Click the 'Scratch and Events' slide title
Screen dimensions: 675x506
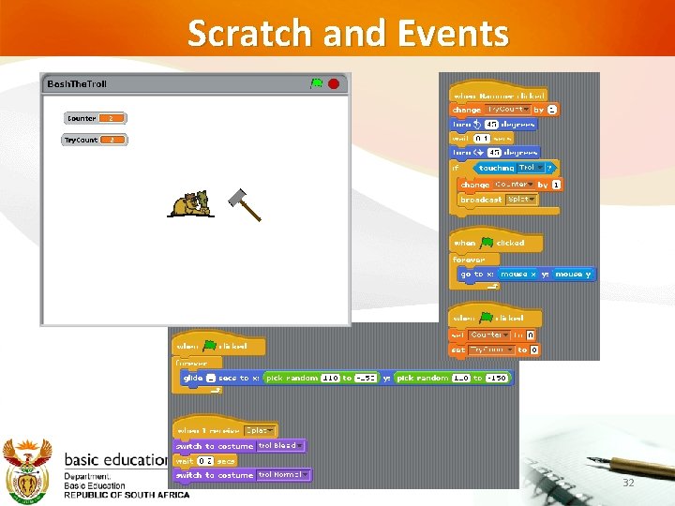348,33
